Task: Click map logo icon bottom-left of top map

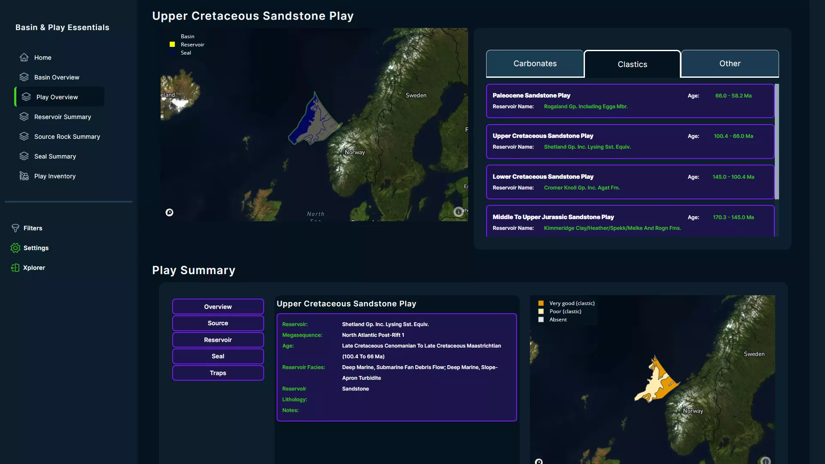Action: point(170,212)
